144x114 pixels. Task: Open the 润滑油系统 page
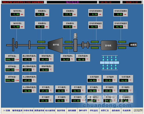coord(39,111)
